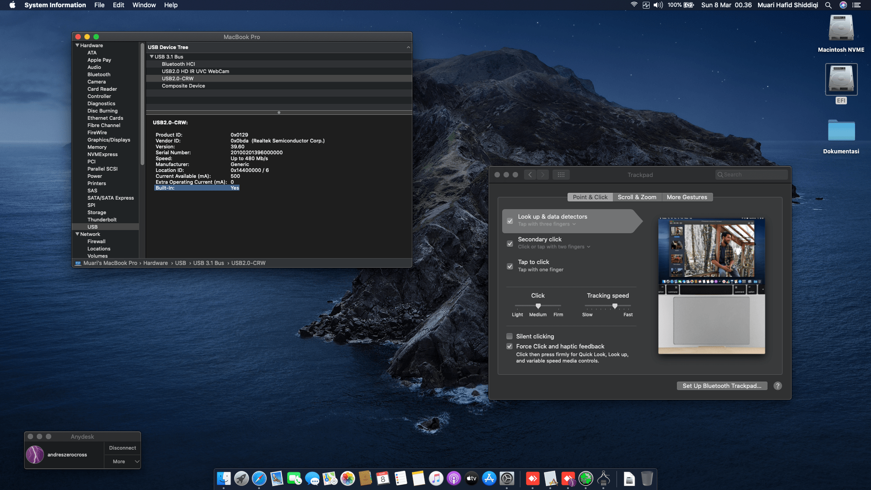Click the Show All preferences grid icon

click(561, 175)
